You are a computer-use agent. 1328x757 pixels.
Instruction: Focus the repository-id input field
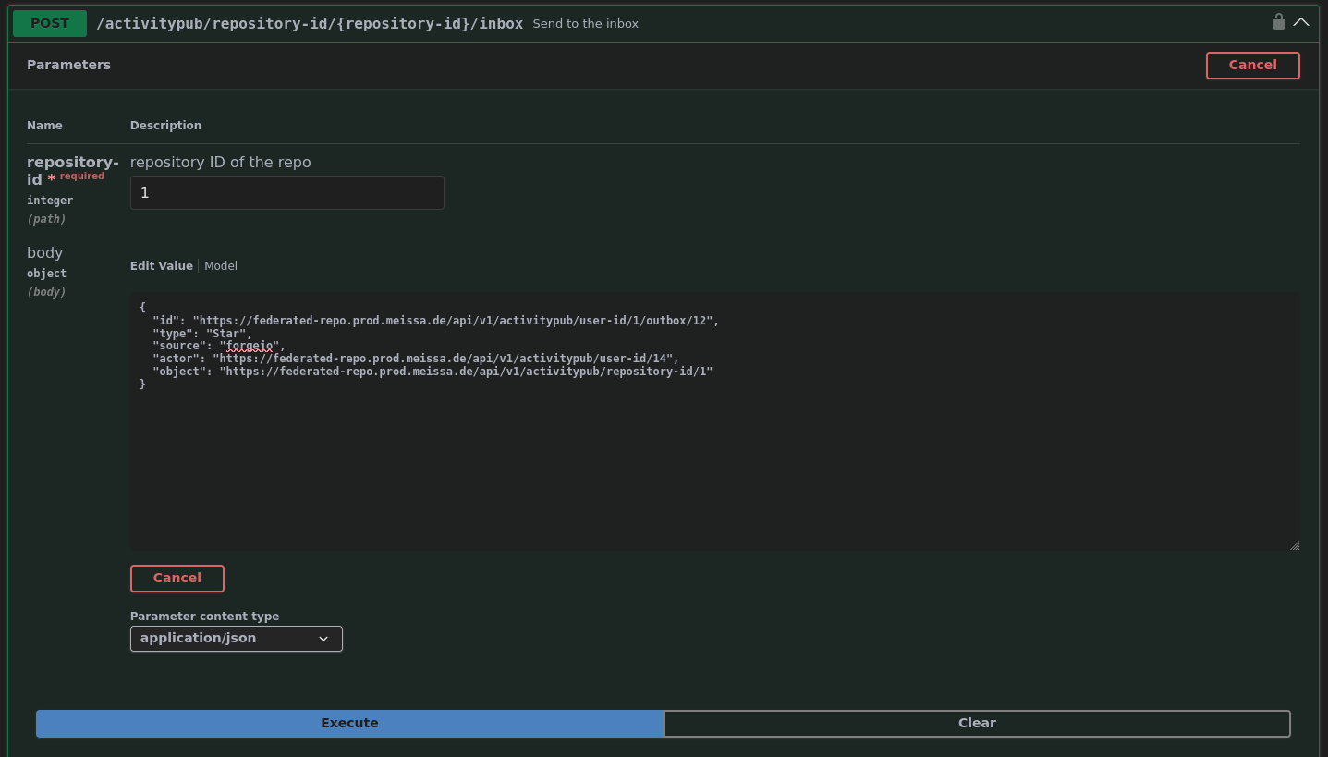(x=286, y=193)
